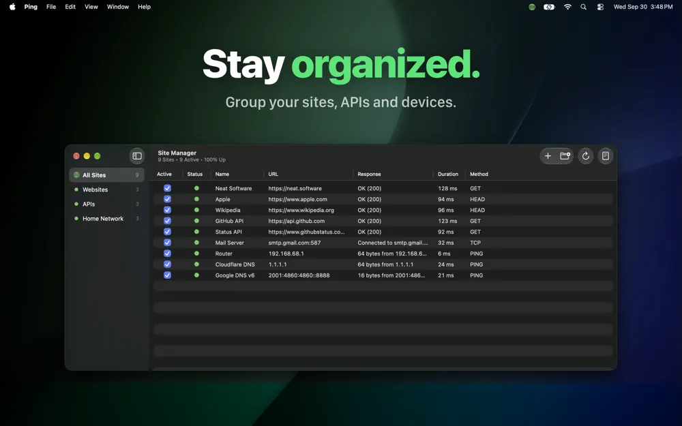Click status dot for Mail Server row
Screen dimensions: 682x426
[x=196, y=243]
